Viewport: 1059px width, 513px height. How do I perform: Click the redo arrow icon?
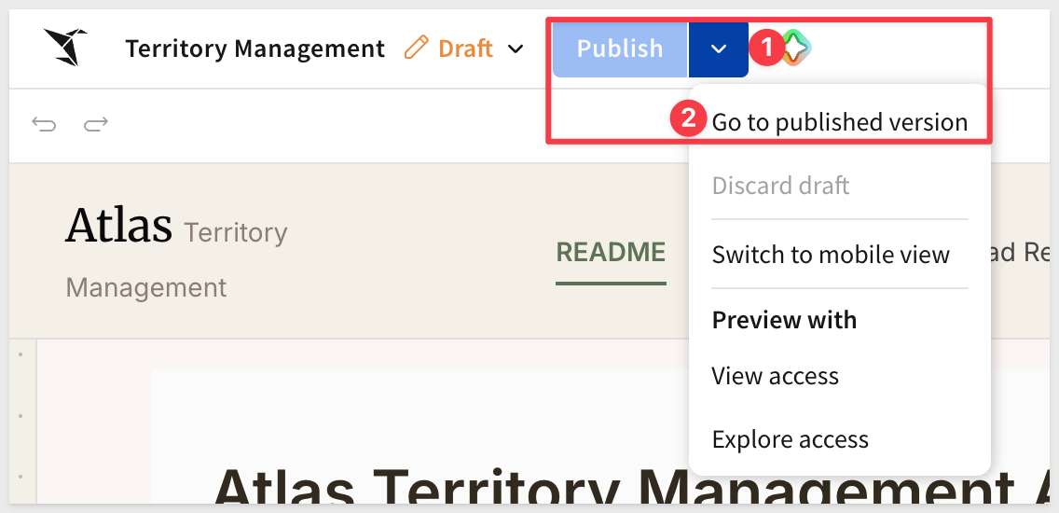tap(96, 124)
